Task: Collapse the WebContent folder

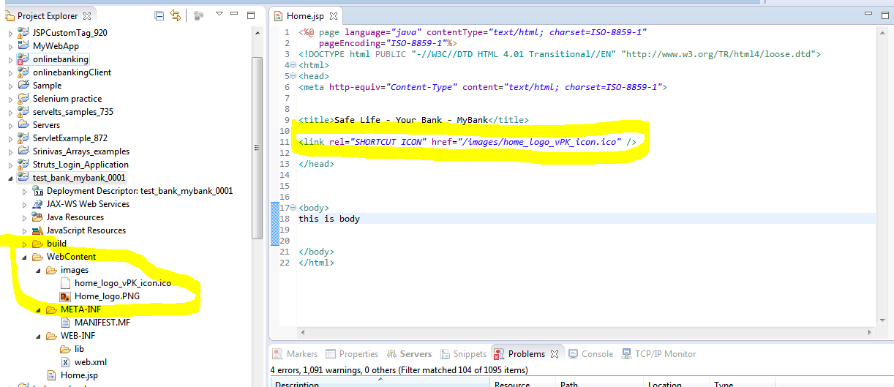Action: pos(24,257)
